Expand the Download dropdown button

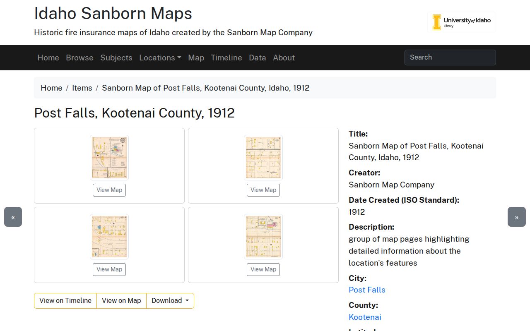[170, 301]
